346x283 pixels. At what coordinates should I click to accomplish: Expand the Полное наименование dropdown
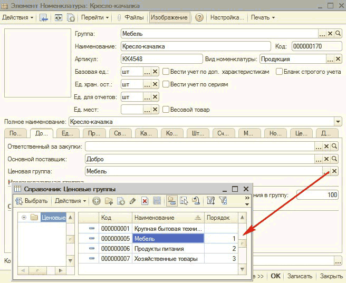(338, 121)
